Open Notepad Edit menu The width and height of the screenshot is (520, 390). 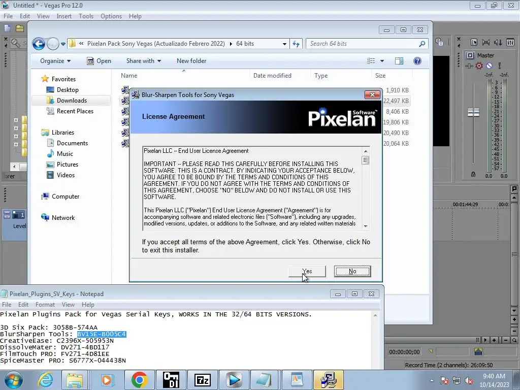[x=23, y=305]
